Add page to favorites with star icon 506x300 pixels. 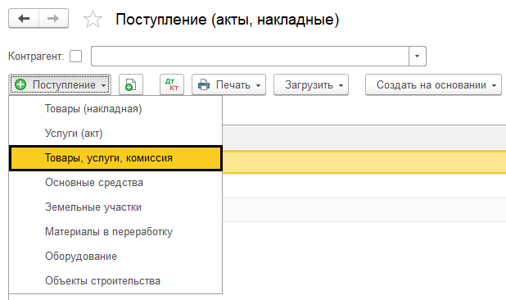click(93, 19)
